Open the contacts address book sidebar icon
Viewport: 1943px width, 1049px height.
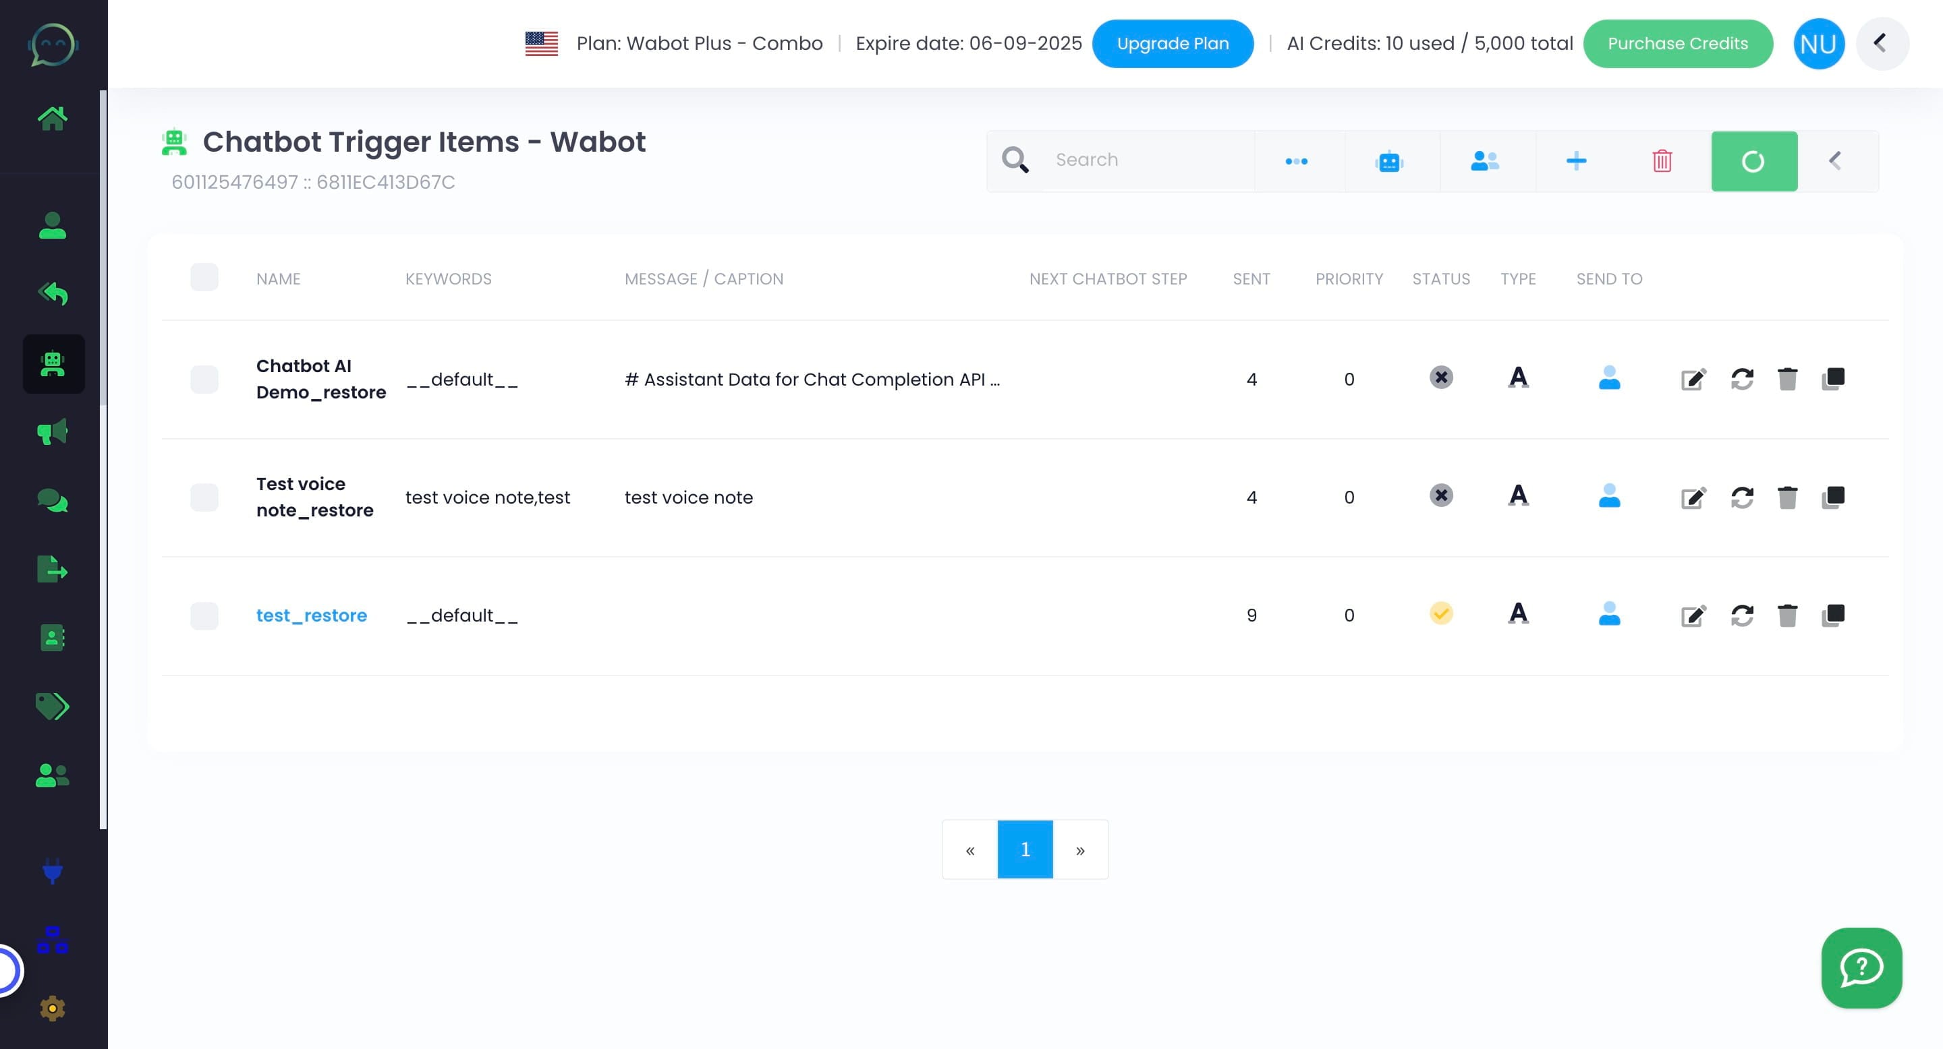(x=51, y=638)
